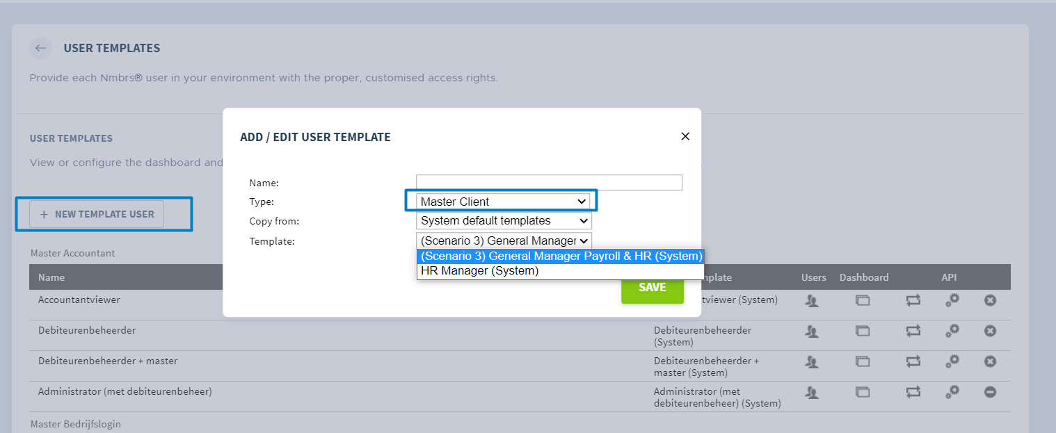1056x433 pixels.
Task: Choose (Scenario 3) General Manager Payroll & HR option
Action: tap(561, 256)
